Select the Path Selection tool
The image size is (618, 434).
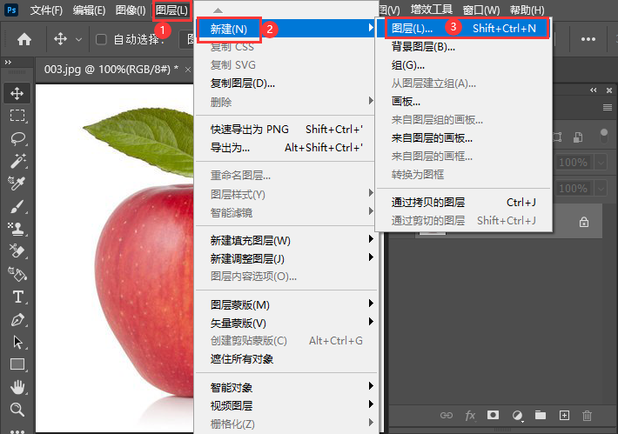[x=17, y=342]
